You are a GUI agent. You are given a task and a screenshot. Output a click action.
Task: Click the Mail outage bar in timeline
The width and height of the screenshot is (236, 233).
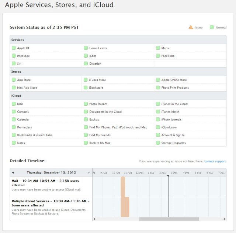pos(123,186)
